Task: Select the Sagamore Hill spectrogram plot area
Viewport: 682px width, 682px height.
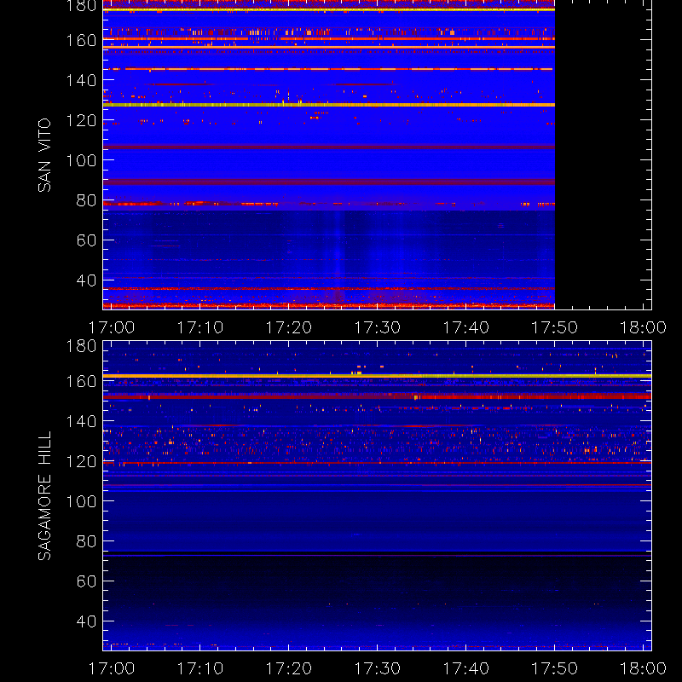Action: (377, 496)
